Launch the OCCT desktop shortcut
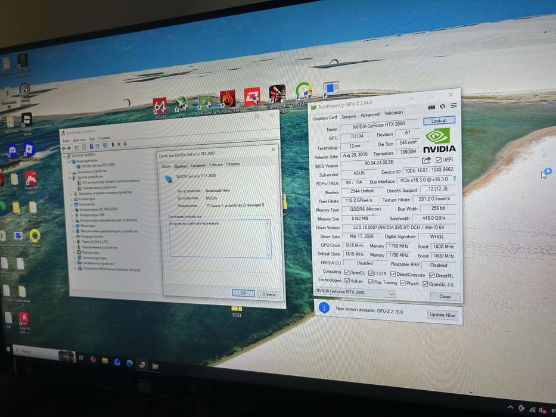 tap(252, 97)
